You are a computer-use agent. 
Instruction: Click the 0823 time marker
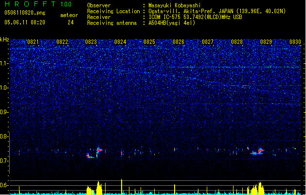click(x=91, y=42)
